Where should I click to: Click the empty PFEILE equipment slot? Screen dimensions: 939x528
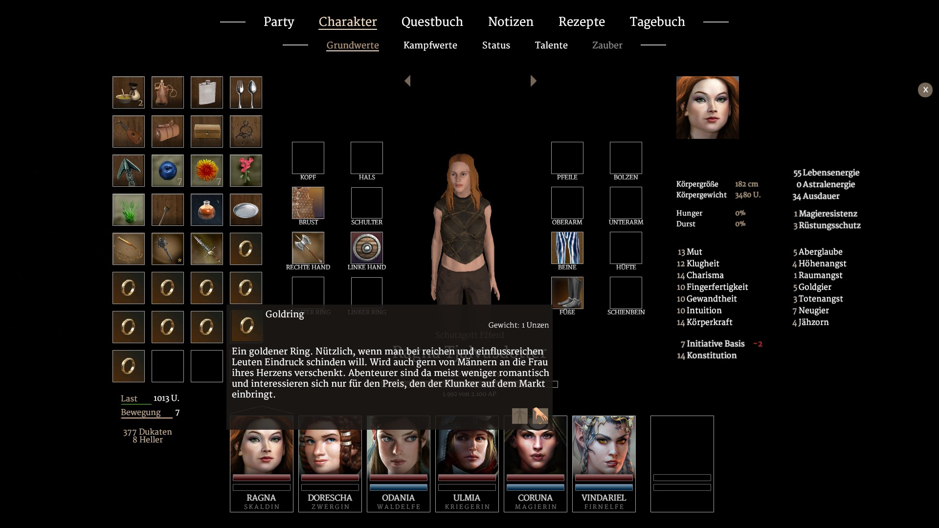[x=567, y=158]
